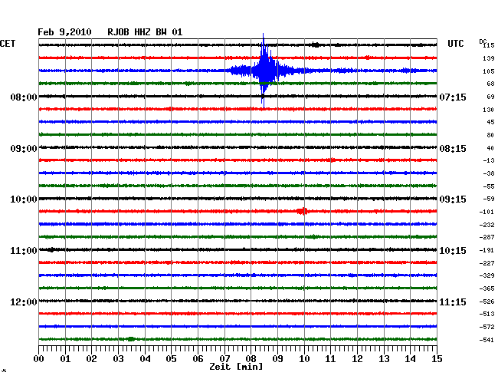Screen dimensions: 498x379
Task: Click minute label 05 on the time axis
Action: pos(171,358)
